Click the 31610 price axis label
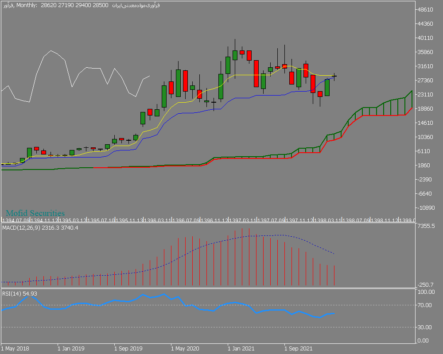This screenshot has width=443, height=354. point(425,66)
